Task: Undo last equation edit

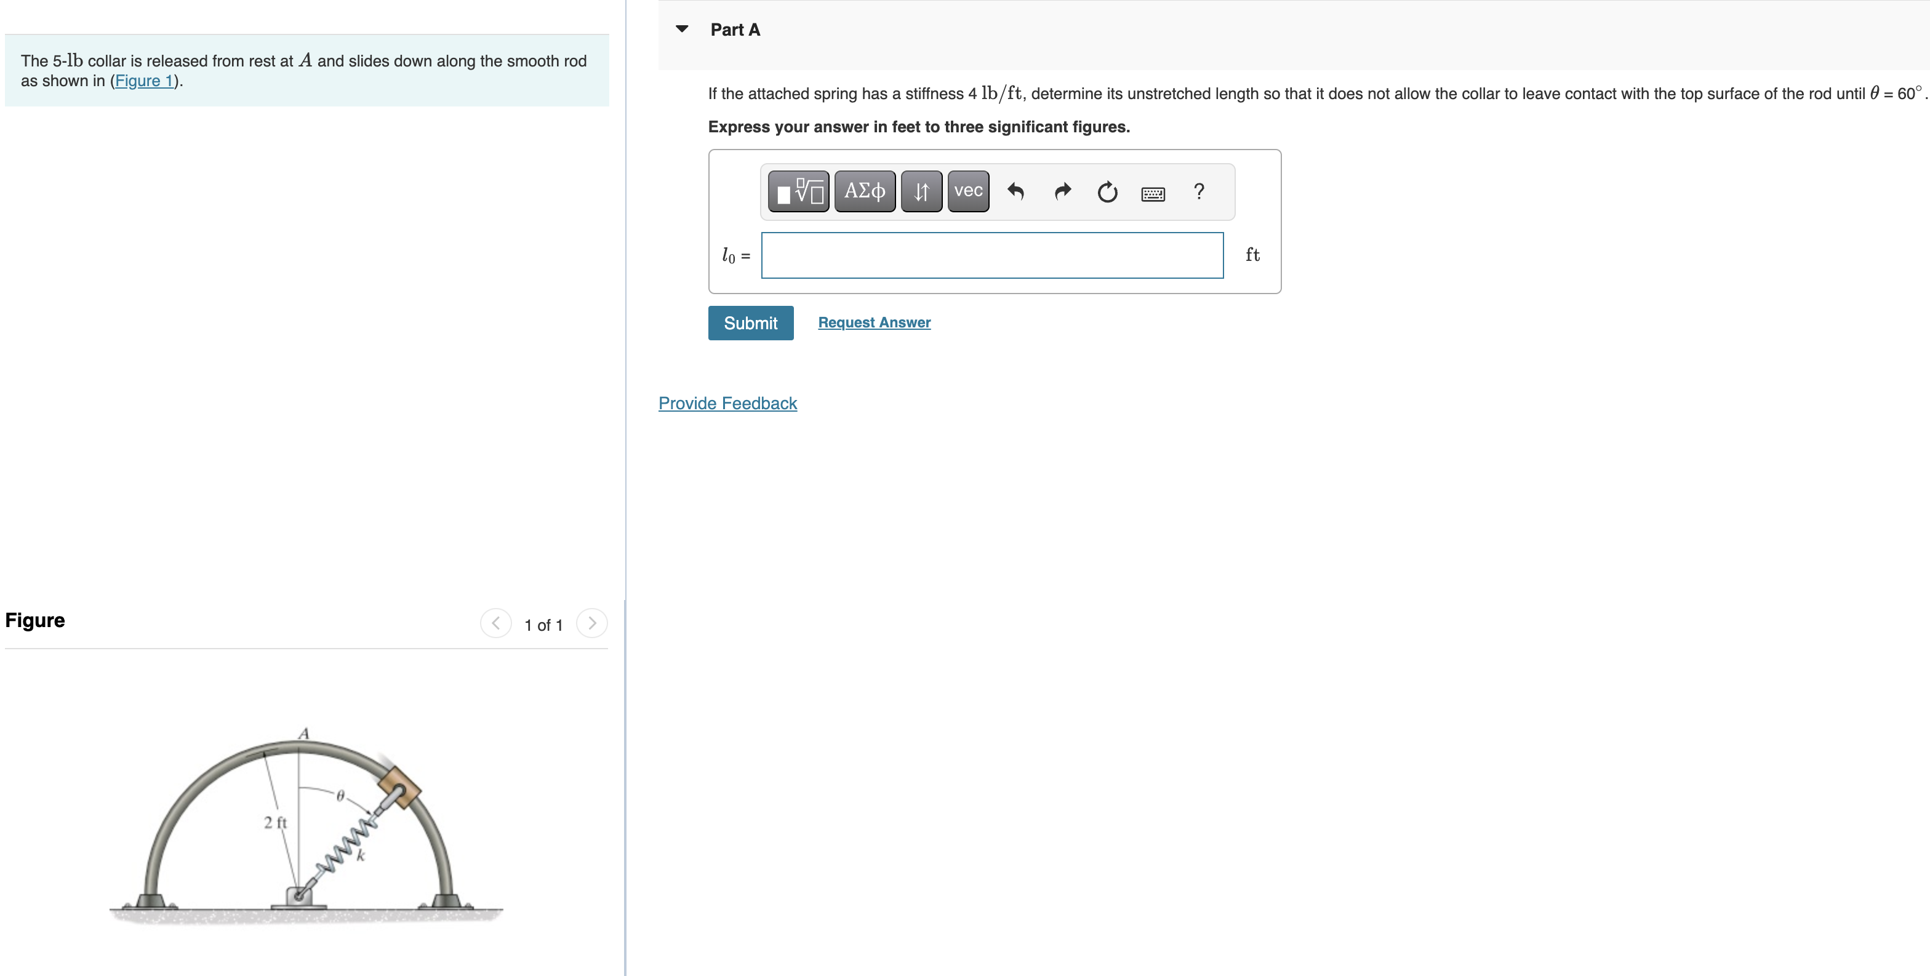Action: coord(1016,192)
